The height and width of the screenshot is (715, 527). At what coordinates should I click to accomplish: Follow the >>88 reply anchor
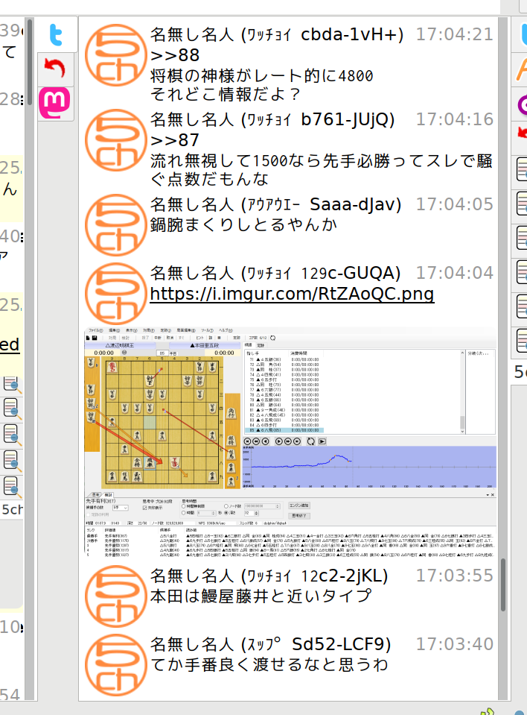pos(175,55)
